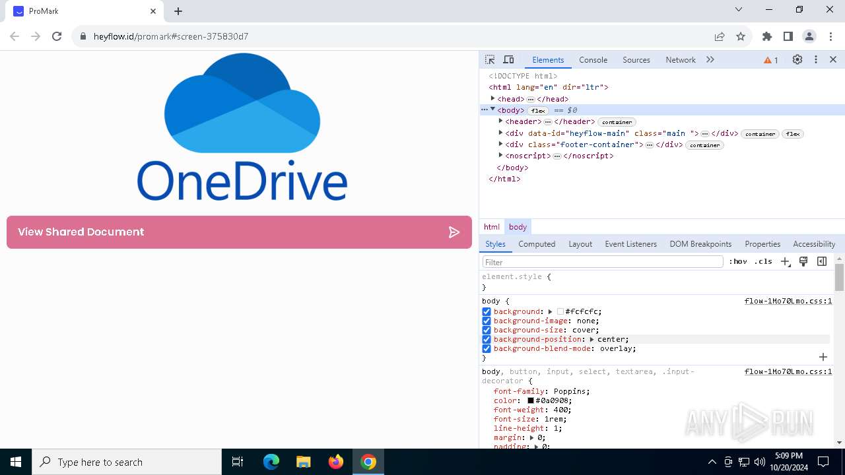The image size is (845, 475).
Task: Disable the background property checkbox
Action: coord(487,311)
